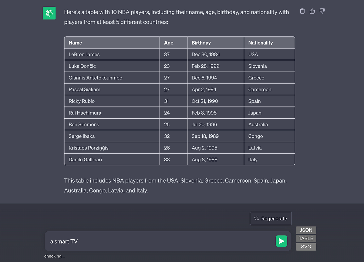
Task: Click the checking status text
Action: pyautogui.click(x=54, y=256)
